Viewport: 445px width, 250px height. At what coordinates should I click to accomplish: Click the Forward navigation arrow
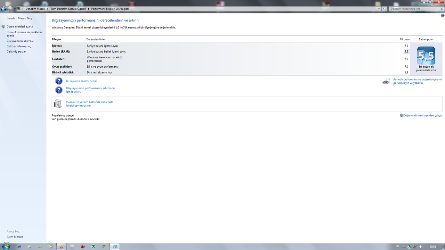(x=10, y=9)
